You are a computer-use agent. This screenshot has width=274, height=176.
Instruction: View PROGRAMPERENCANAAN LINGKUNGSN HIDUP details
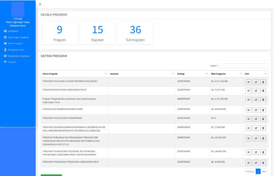point(249,90)
